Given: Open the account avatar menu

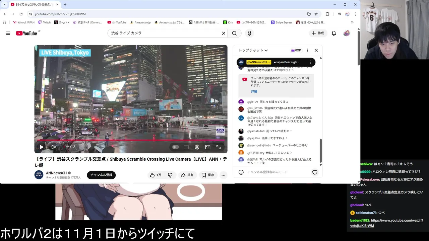Looking at the screenshot, I should tap(347, 33).
